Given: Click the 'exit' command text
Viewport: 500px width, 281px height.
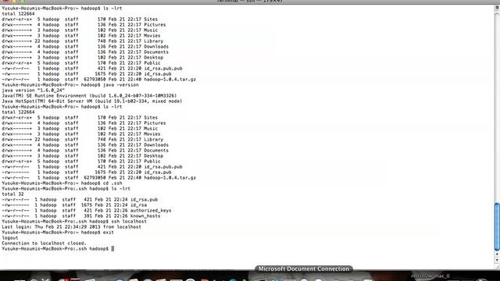Looking at the screenshot, I should (x=109, y=233).
